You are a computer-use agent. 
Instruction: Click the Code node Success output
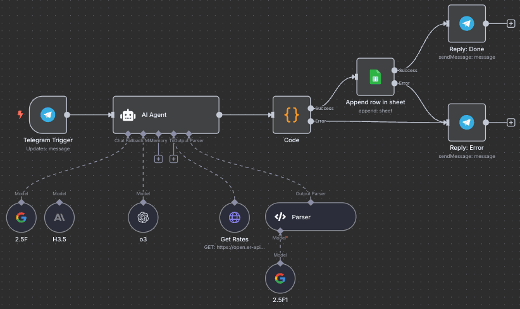coord(311,108)
